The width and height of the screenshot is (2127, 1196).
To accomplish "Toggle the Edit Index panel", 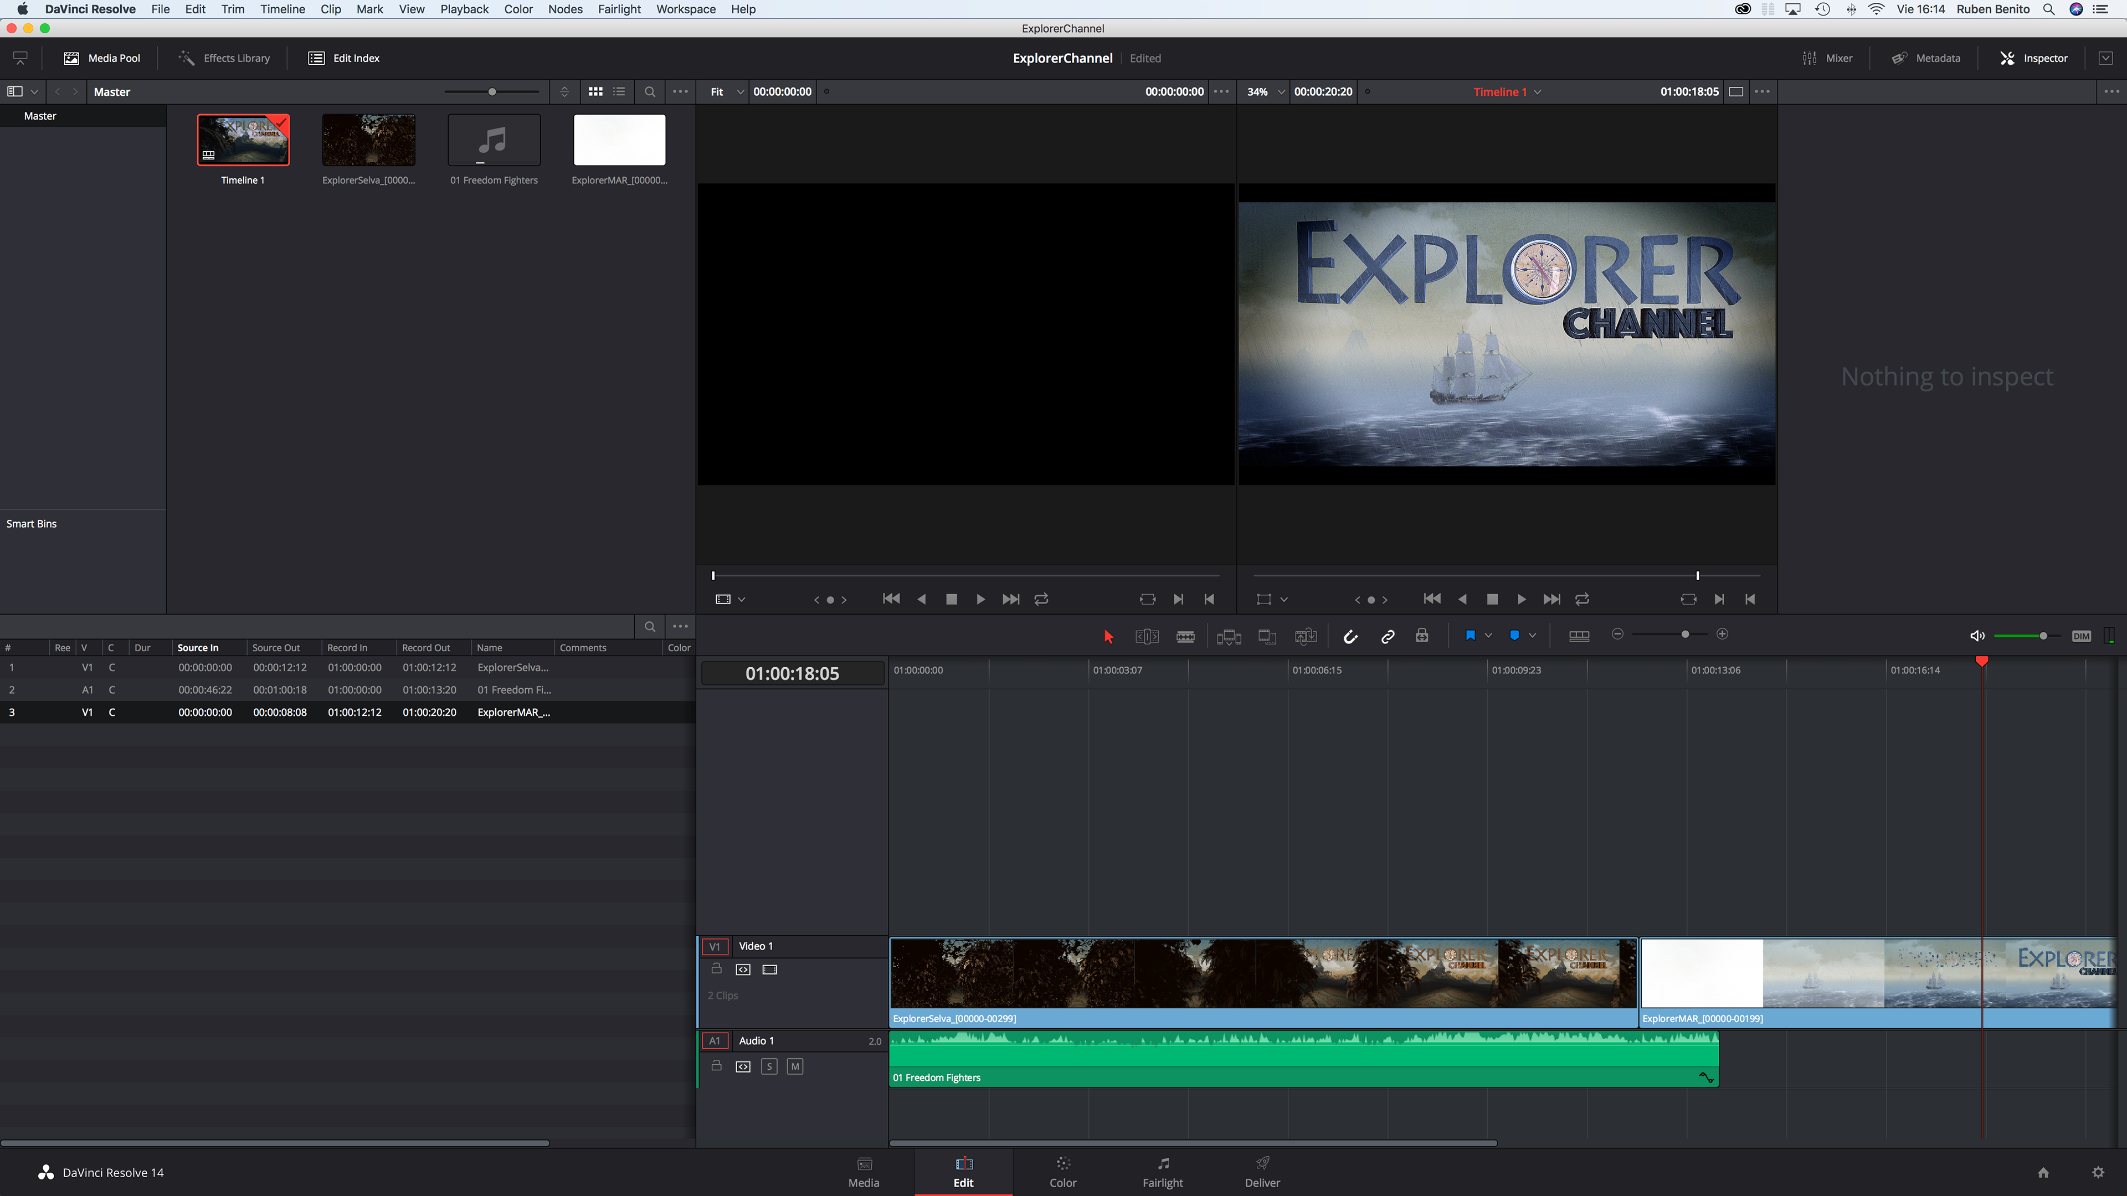I will [345, 58].
